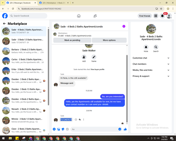176x141 pixels.
Task: Click the purple conversation info icon
Action: [124, 26]
